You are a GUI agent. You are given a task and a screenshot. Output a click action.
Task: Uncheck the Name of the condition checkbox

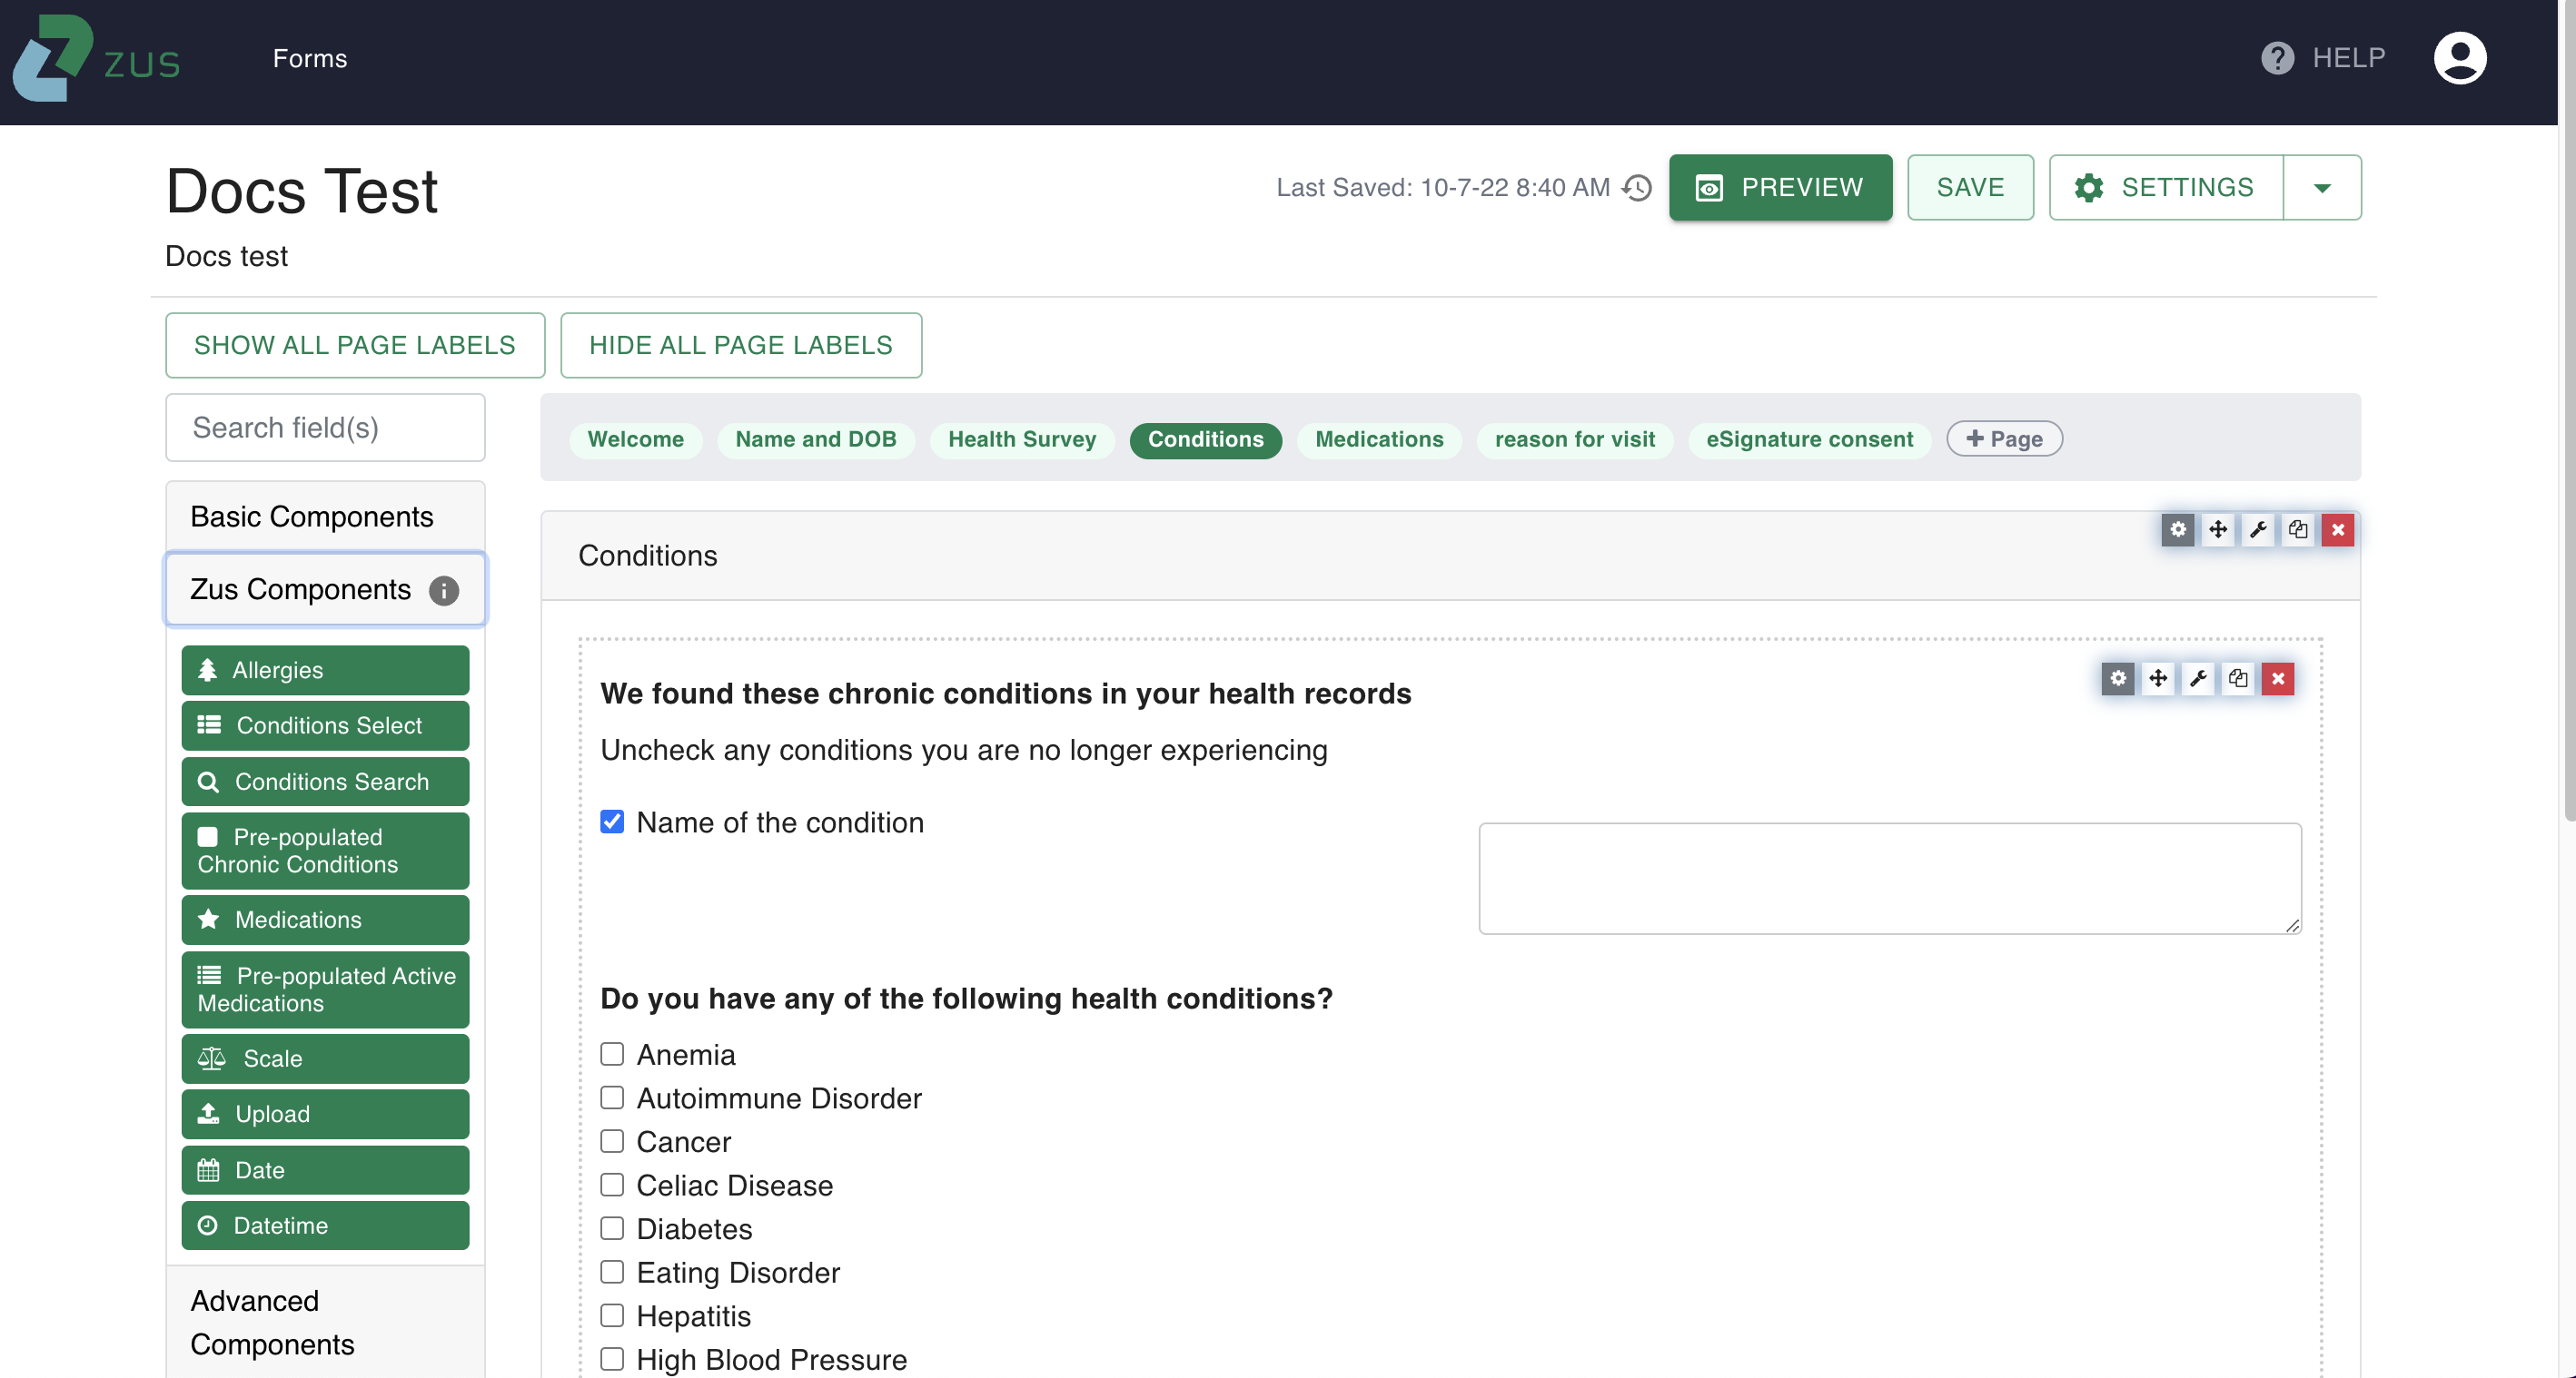(612, 822)
